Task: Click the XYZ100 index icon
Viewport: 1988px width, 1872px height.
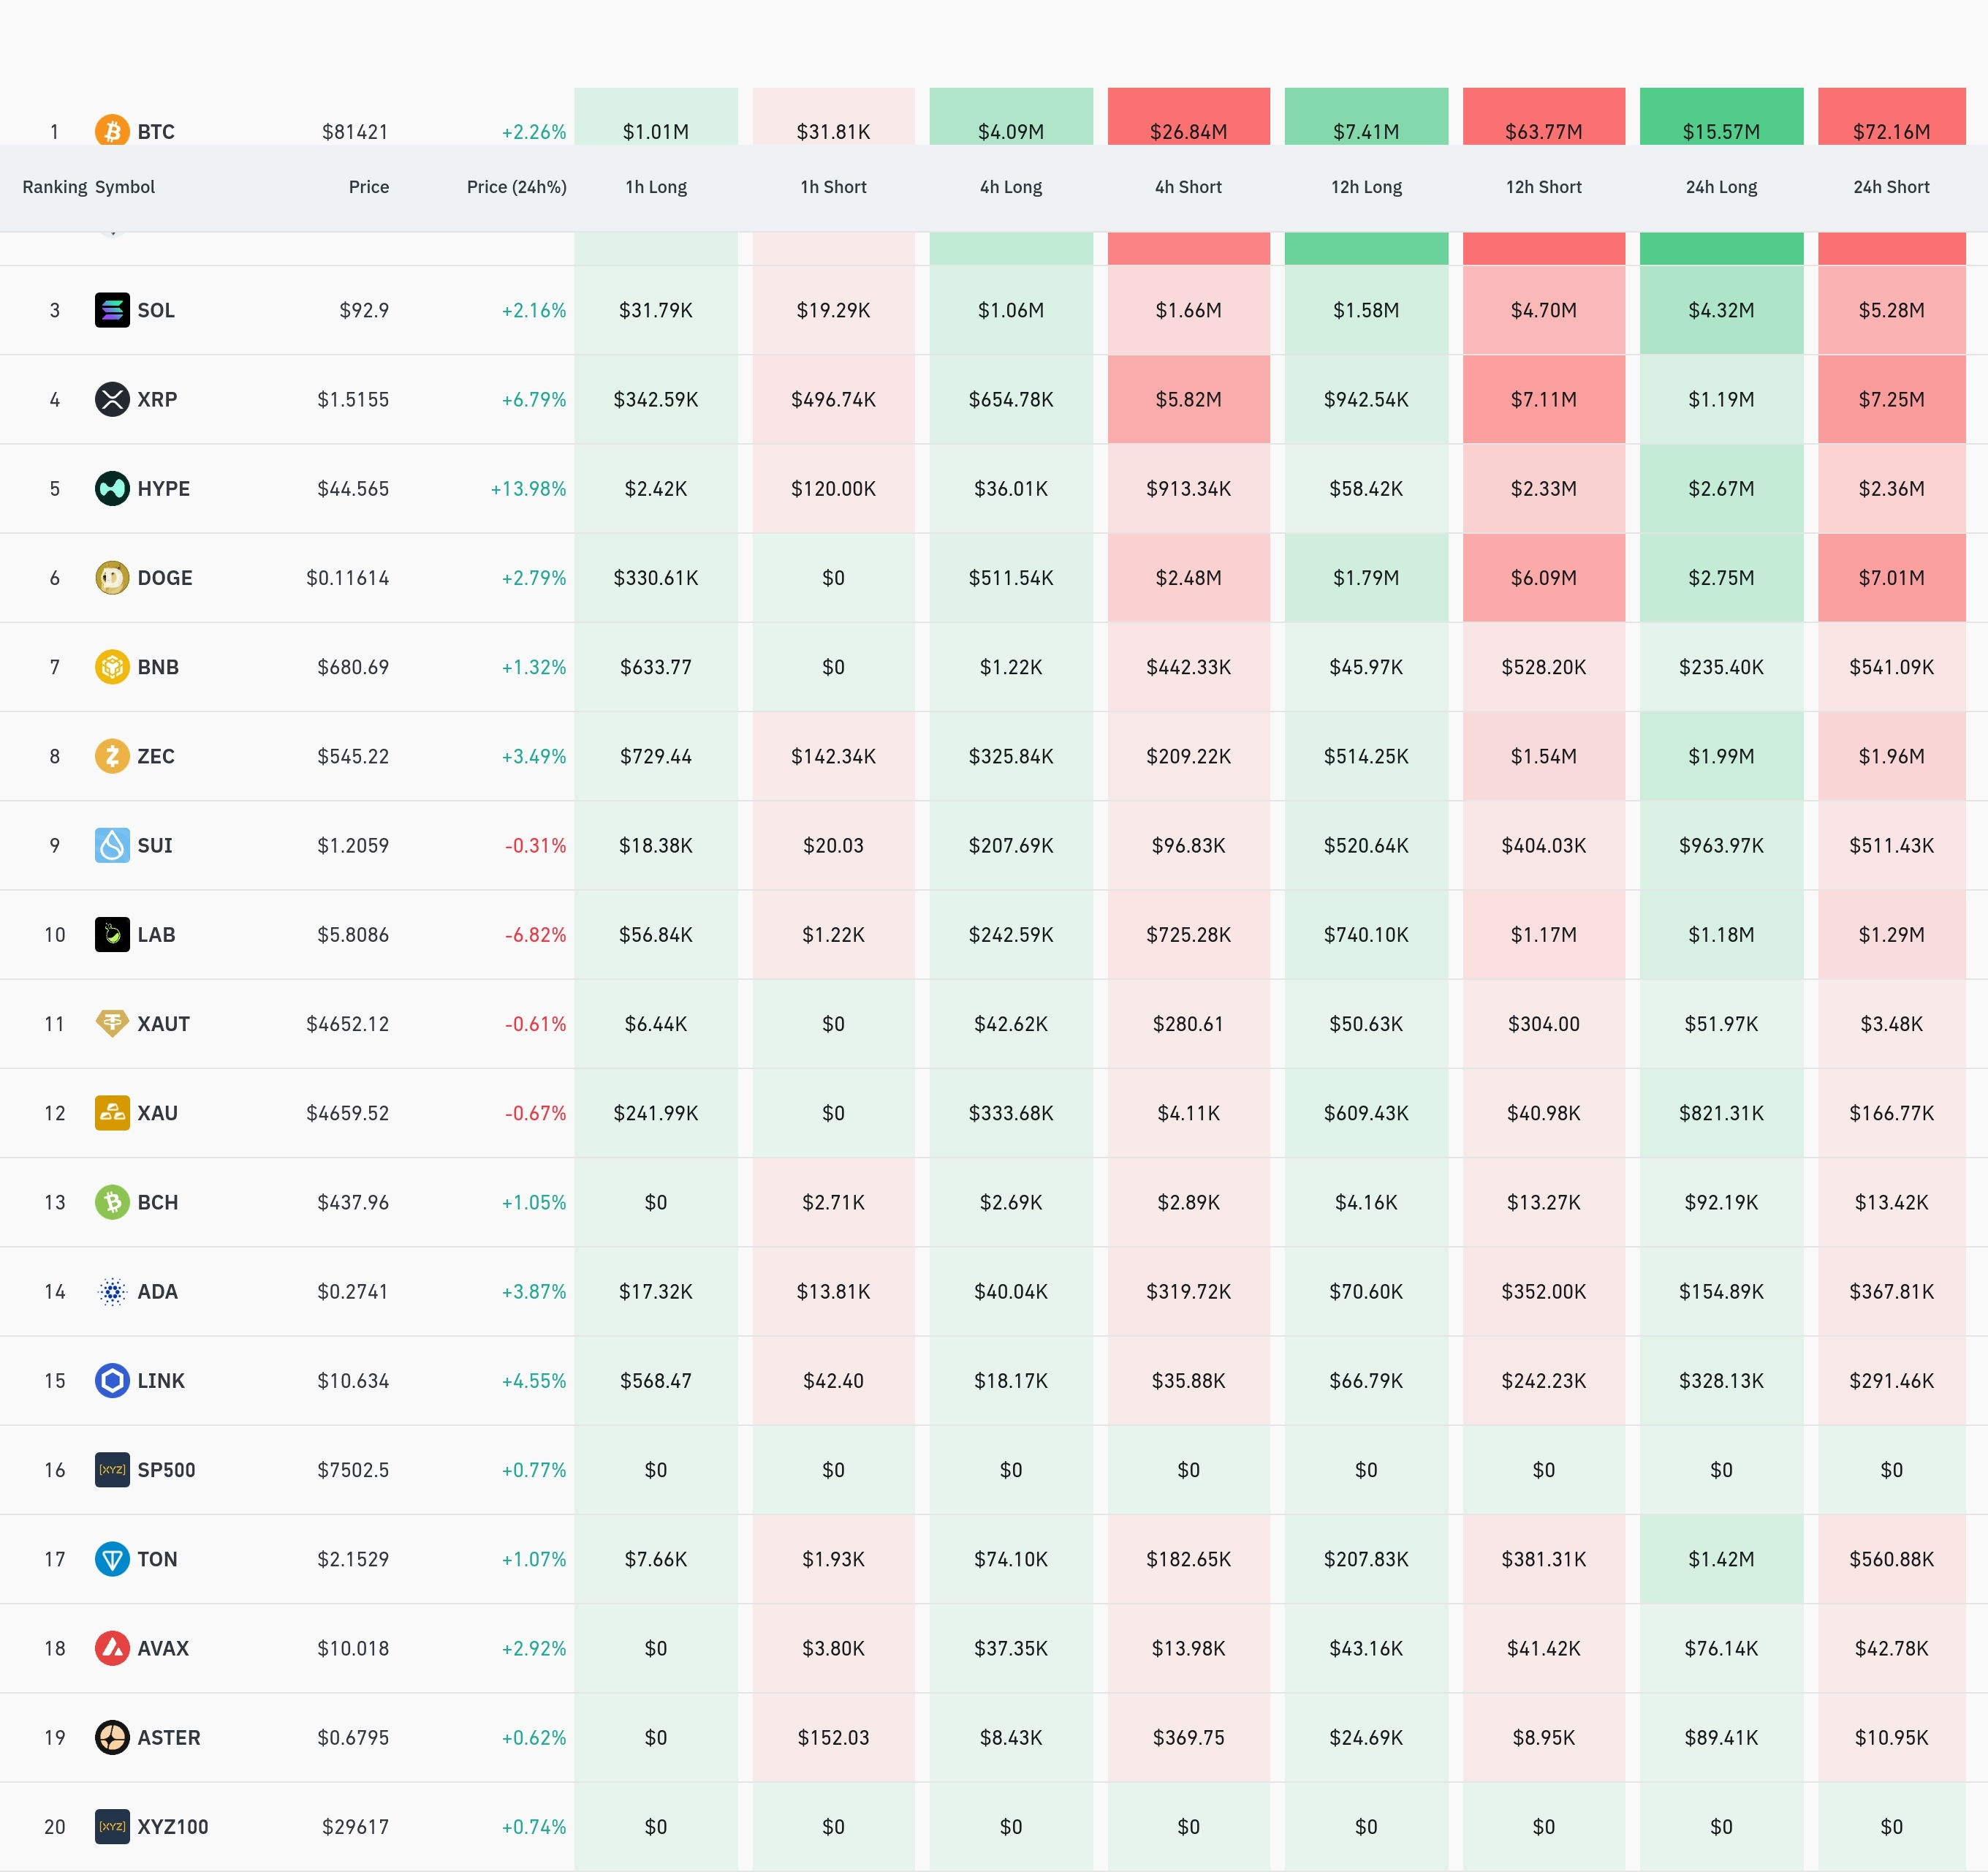Action: click(x=112, y=1827)
